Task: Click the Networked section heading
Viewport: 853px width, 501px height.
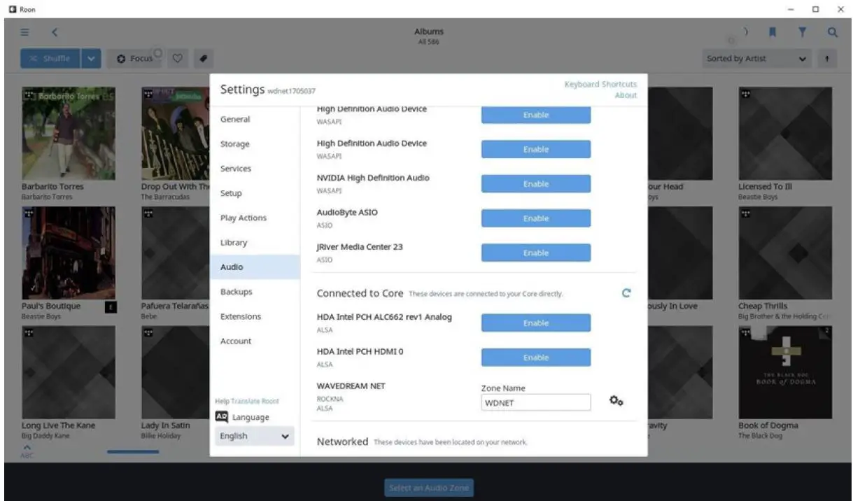Action: [342, 442]
